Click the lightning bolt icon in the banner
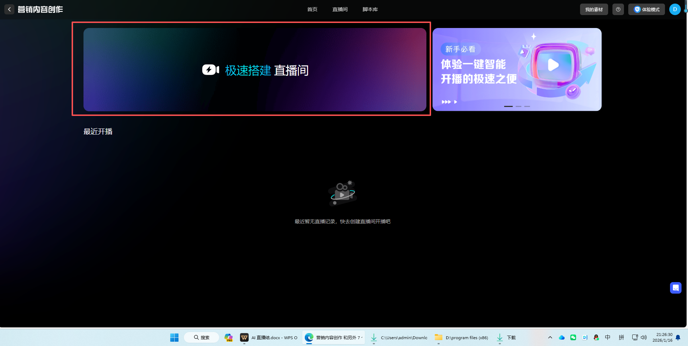 (x=210, y=70)
